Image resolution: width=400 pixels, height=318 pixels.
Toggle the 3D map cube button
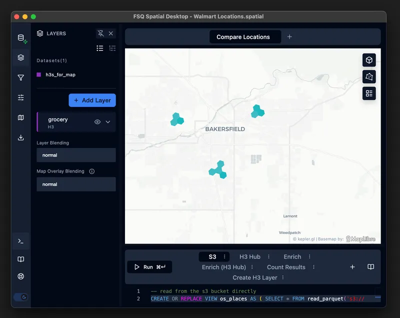pyautogui.click(x=369, y=60)
